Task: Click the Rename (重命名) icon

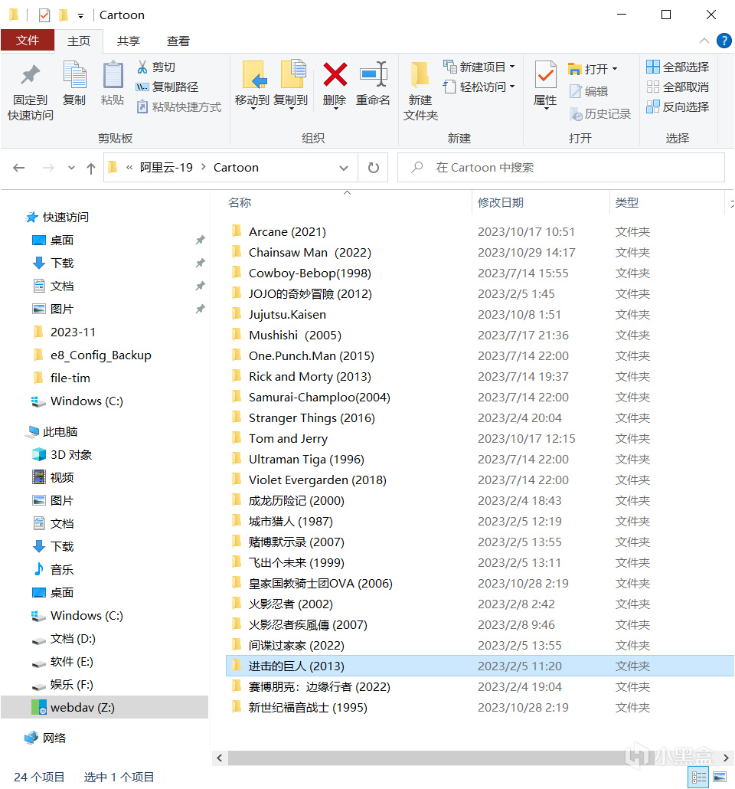Action: tap(374, 75)
